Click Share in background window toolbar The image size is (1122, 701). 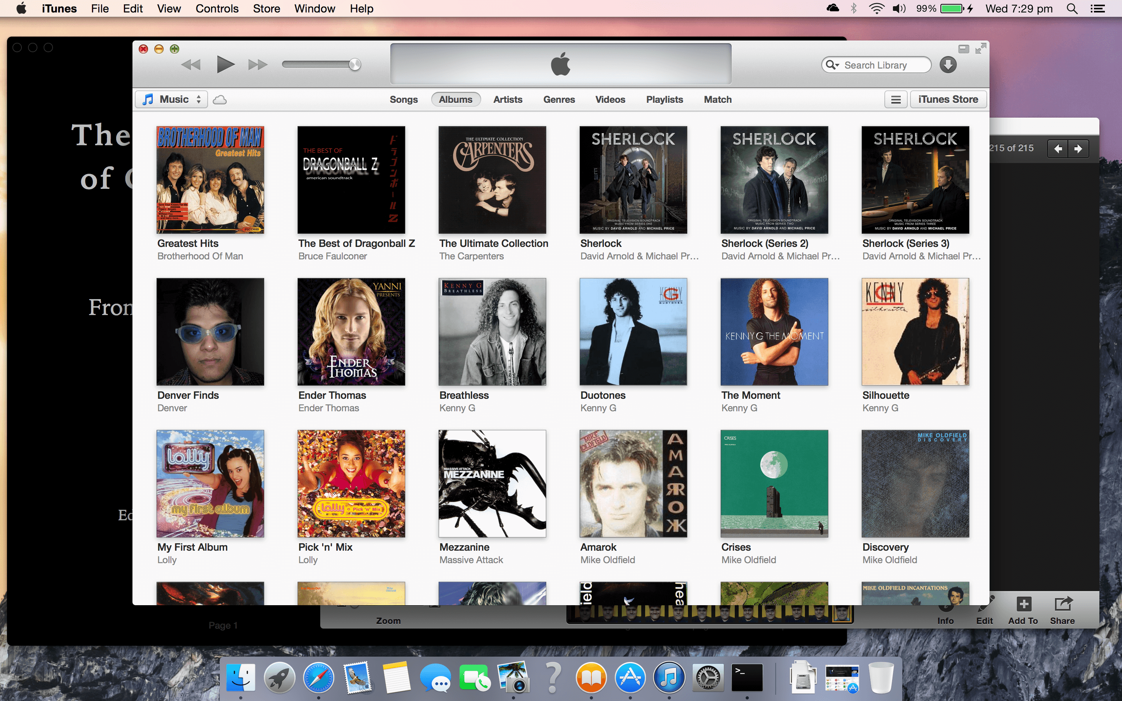(1062, 611)
